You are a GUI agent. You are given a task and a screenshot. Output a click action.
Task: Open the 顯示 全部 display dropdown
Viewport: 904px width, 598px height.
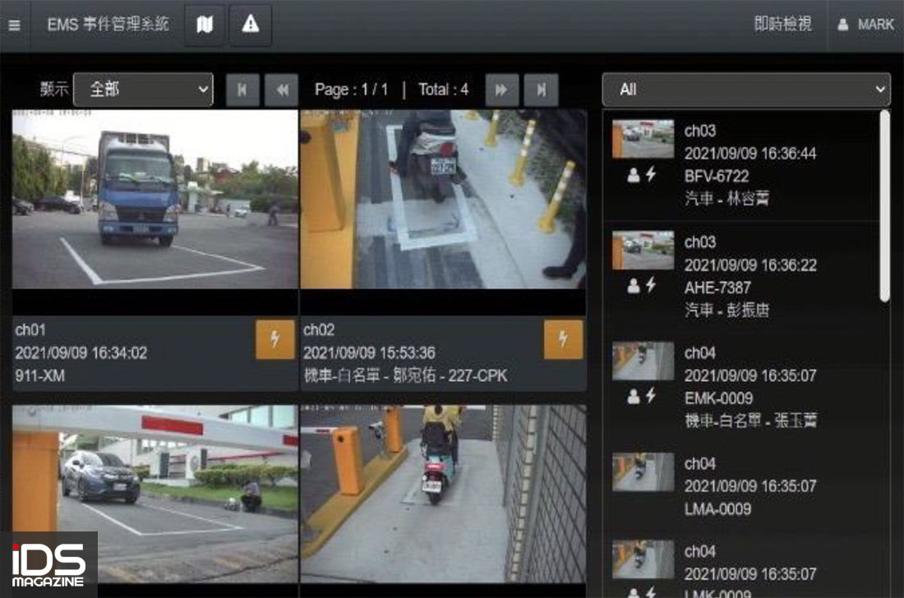tap(144, 90)
